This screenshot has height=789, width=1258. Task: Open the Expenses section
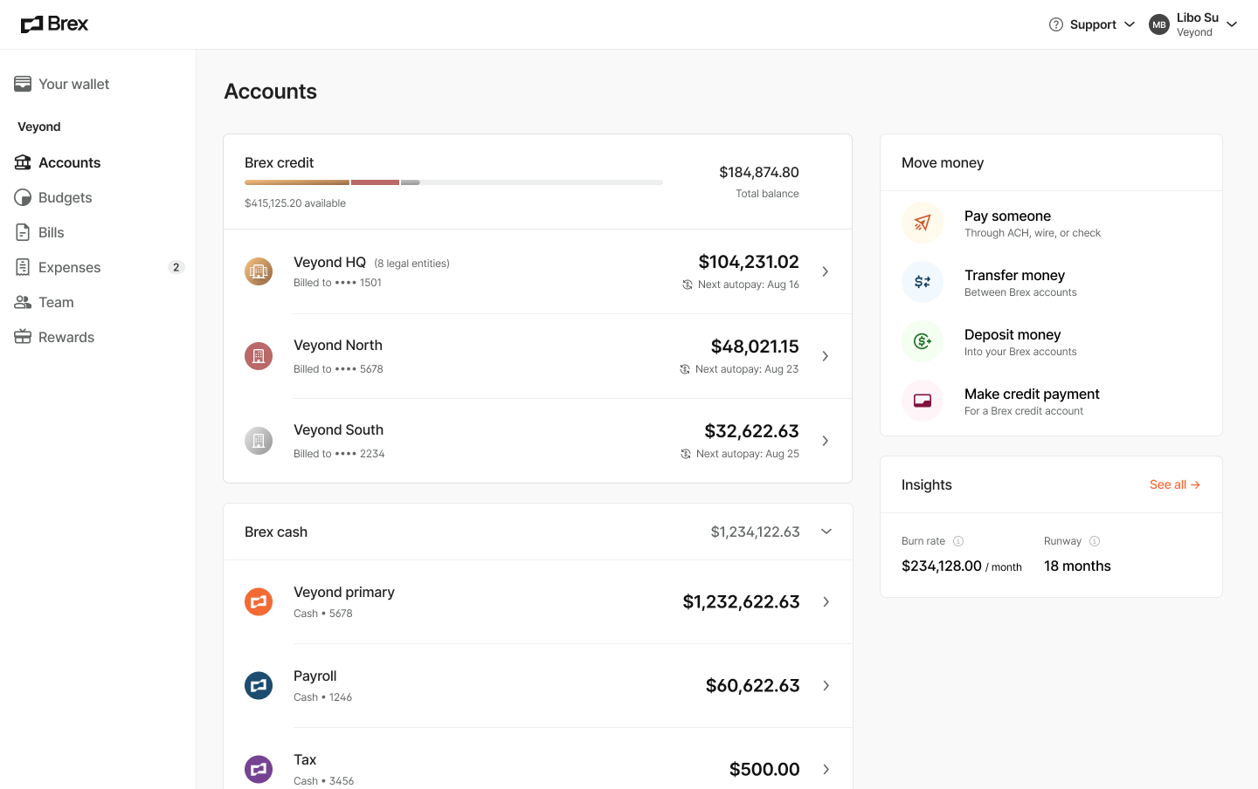(98, 267)
